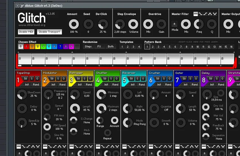Image resolution: width=240 pixels, height=156 pixels.
Task: Select the R random chosen effect swatch
Action: coord(21,47)
